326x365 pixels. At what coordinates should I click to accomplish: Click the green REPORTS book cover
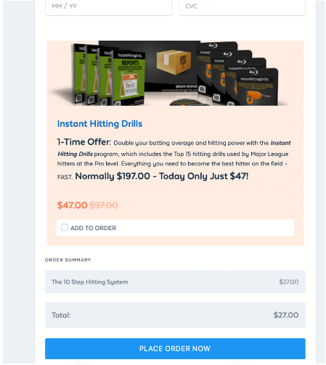click(x=129, y=78)
